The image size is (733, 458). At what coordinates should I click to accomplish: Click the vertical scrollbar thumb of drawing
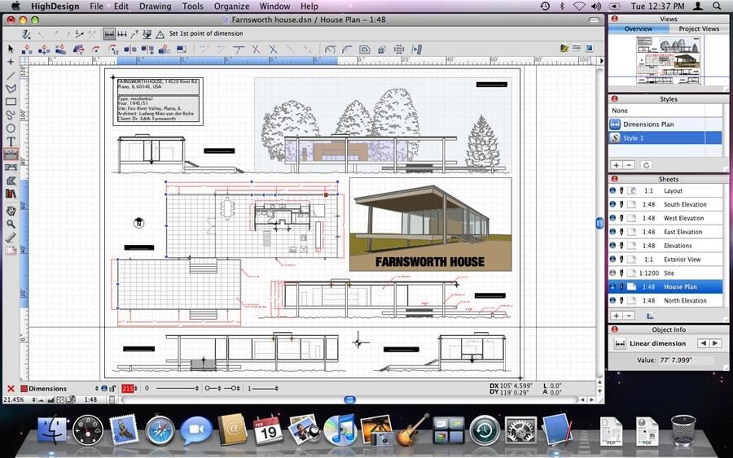pyautogui.click(x=599, y=223)
